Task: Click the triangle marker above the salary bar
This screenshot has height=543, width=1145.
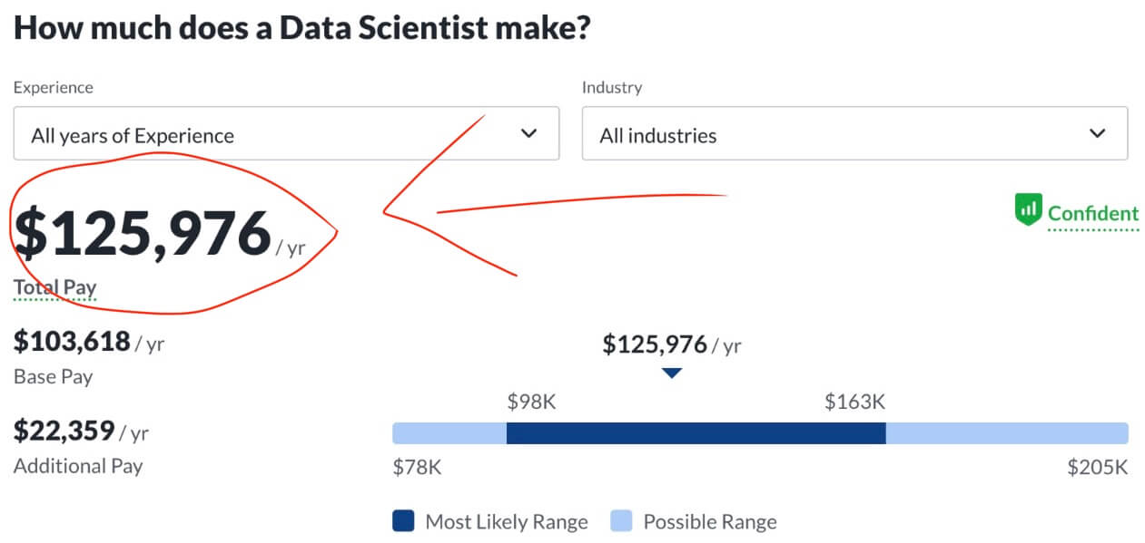Action: [x=672, y=371]
